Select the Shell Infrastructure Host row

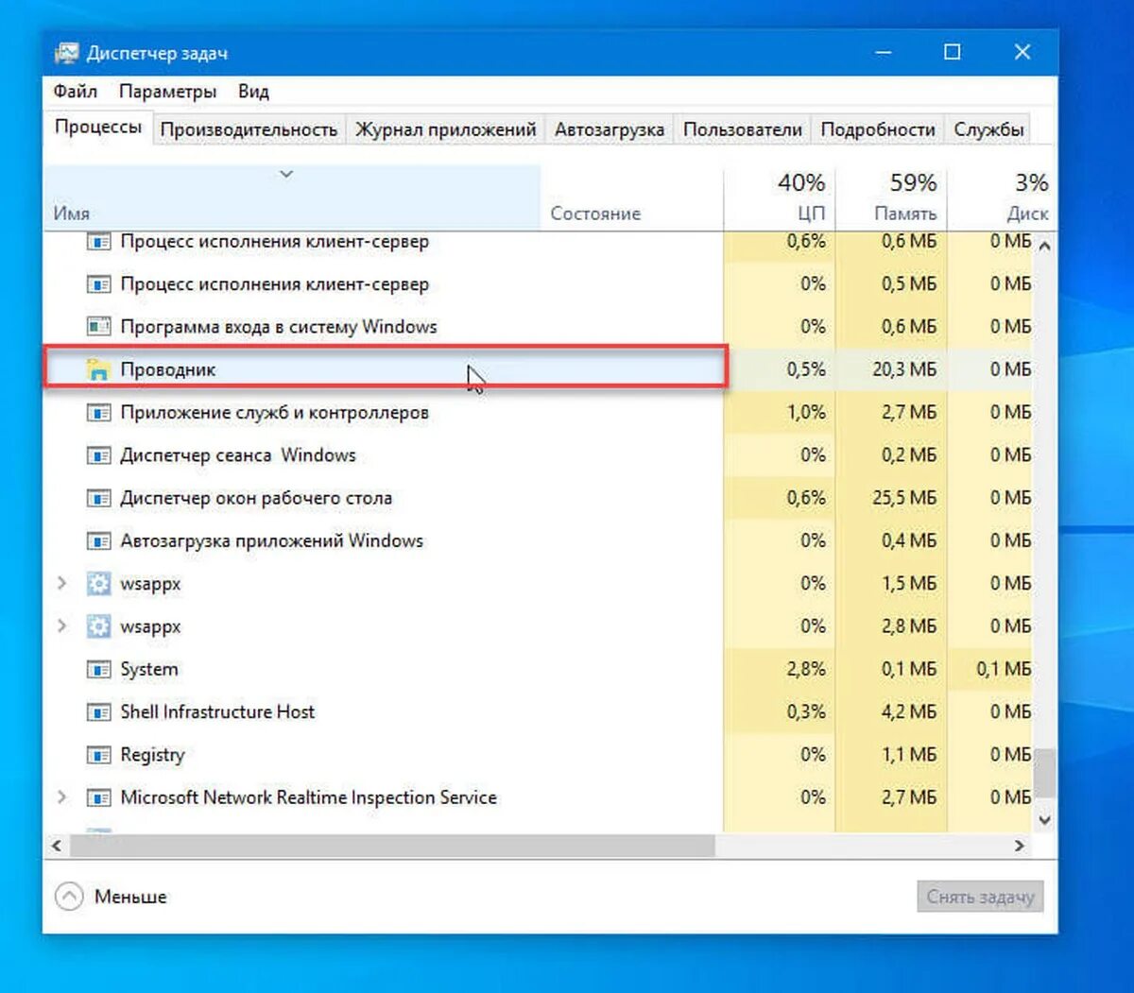point(539,712)
